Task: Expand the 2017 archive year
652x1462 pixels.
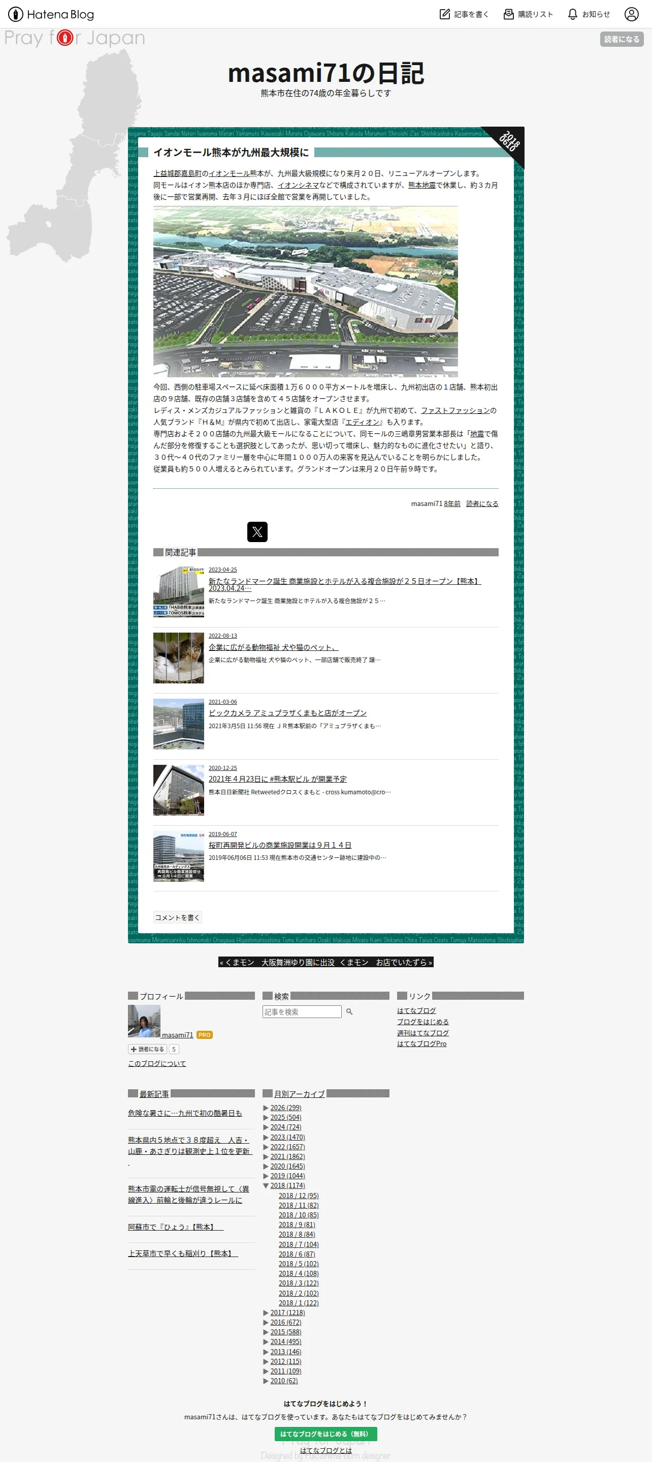Action: (266, 1312)
